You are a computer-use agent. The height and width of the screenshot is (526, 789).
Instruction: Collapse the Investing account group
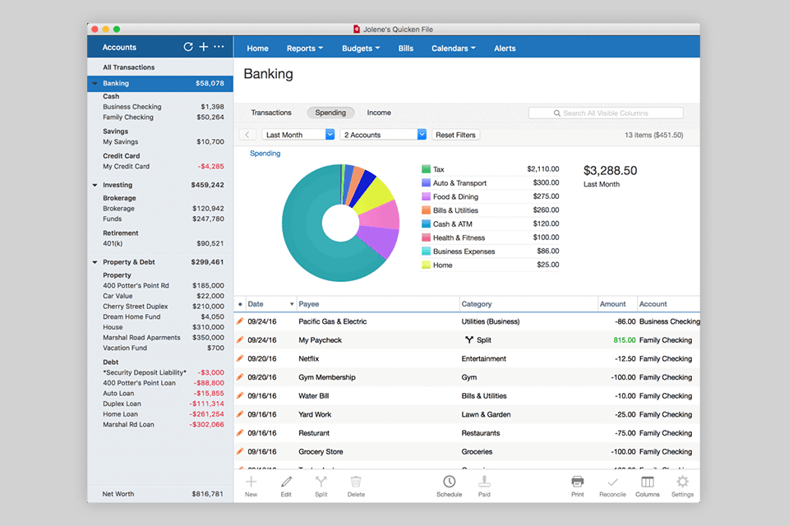pyautogui.click(x=95, y=185)
